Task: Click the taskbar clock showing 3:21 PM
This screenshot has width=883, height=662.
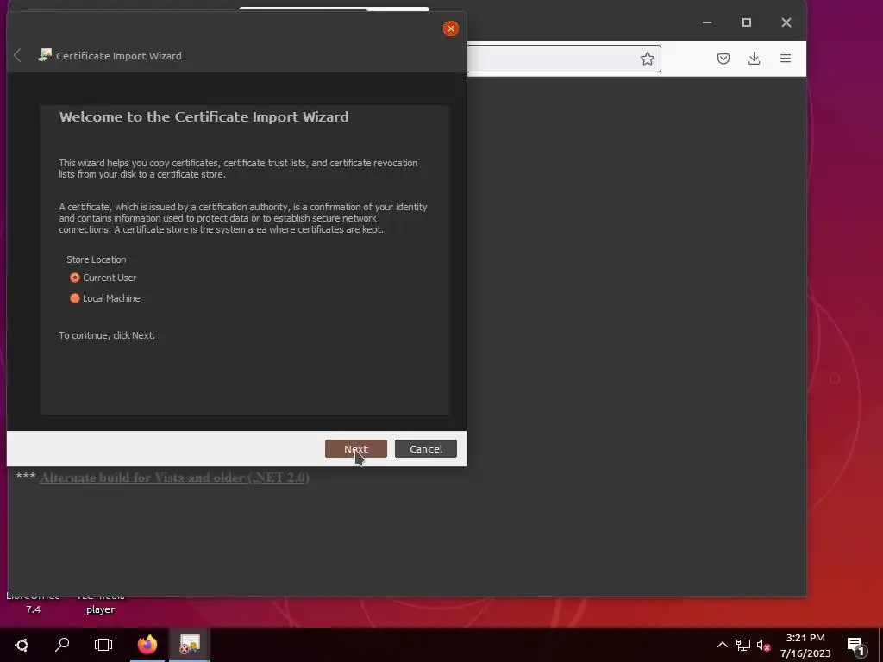Action: click(x=805, y=645)
